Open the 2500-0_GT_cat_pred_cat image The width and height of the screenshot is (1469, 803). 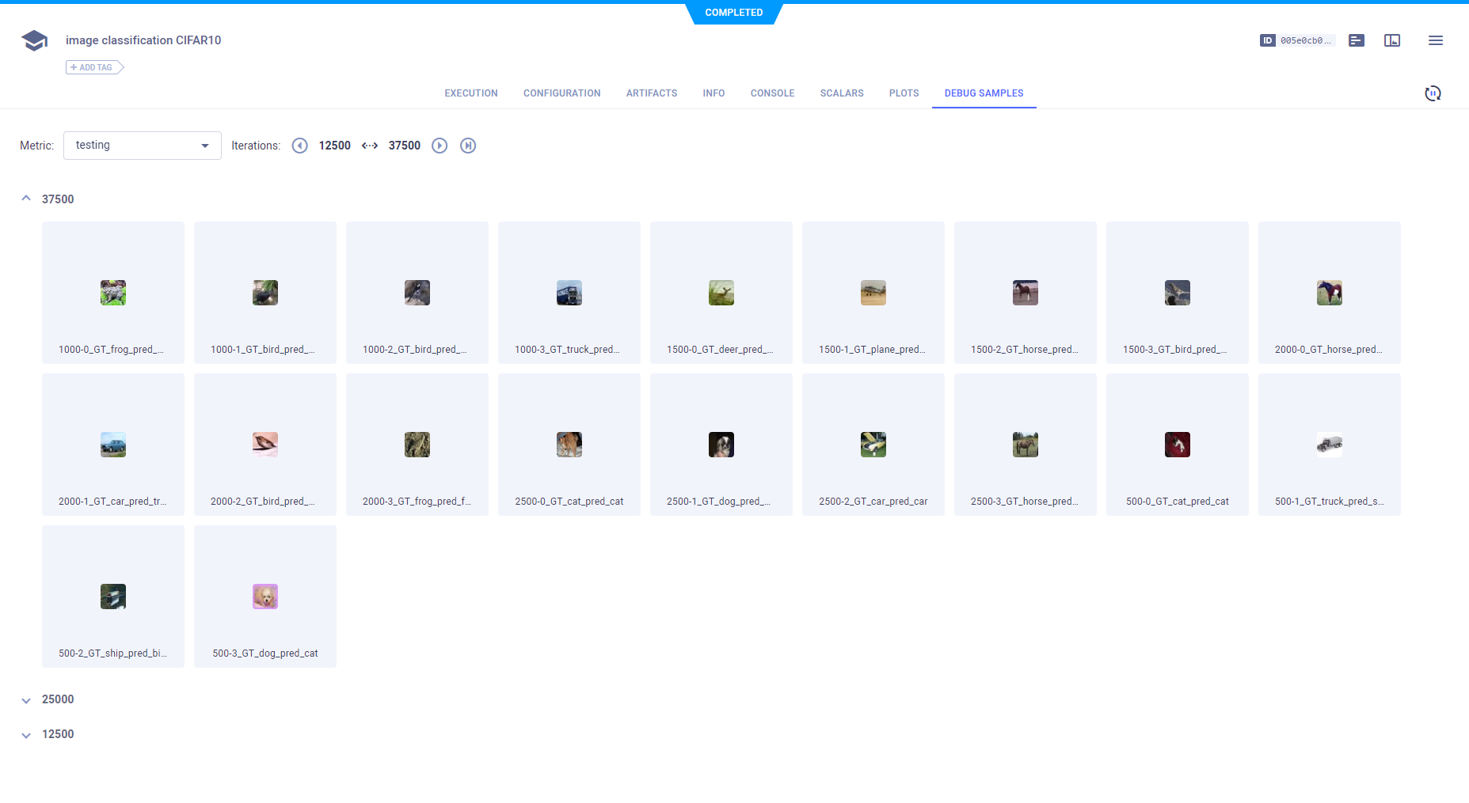click(x=569, y=445)
